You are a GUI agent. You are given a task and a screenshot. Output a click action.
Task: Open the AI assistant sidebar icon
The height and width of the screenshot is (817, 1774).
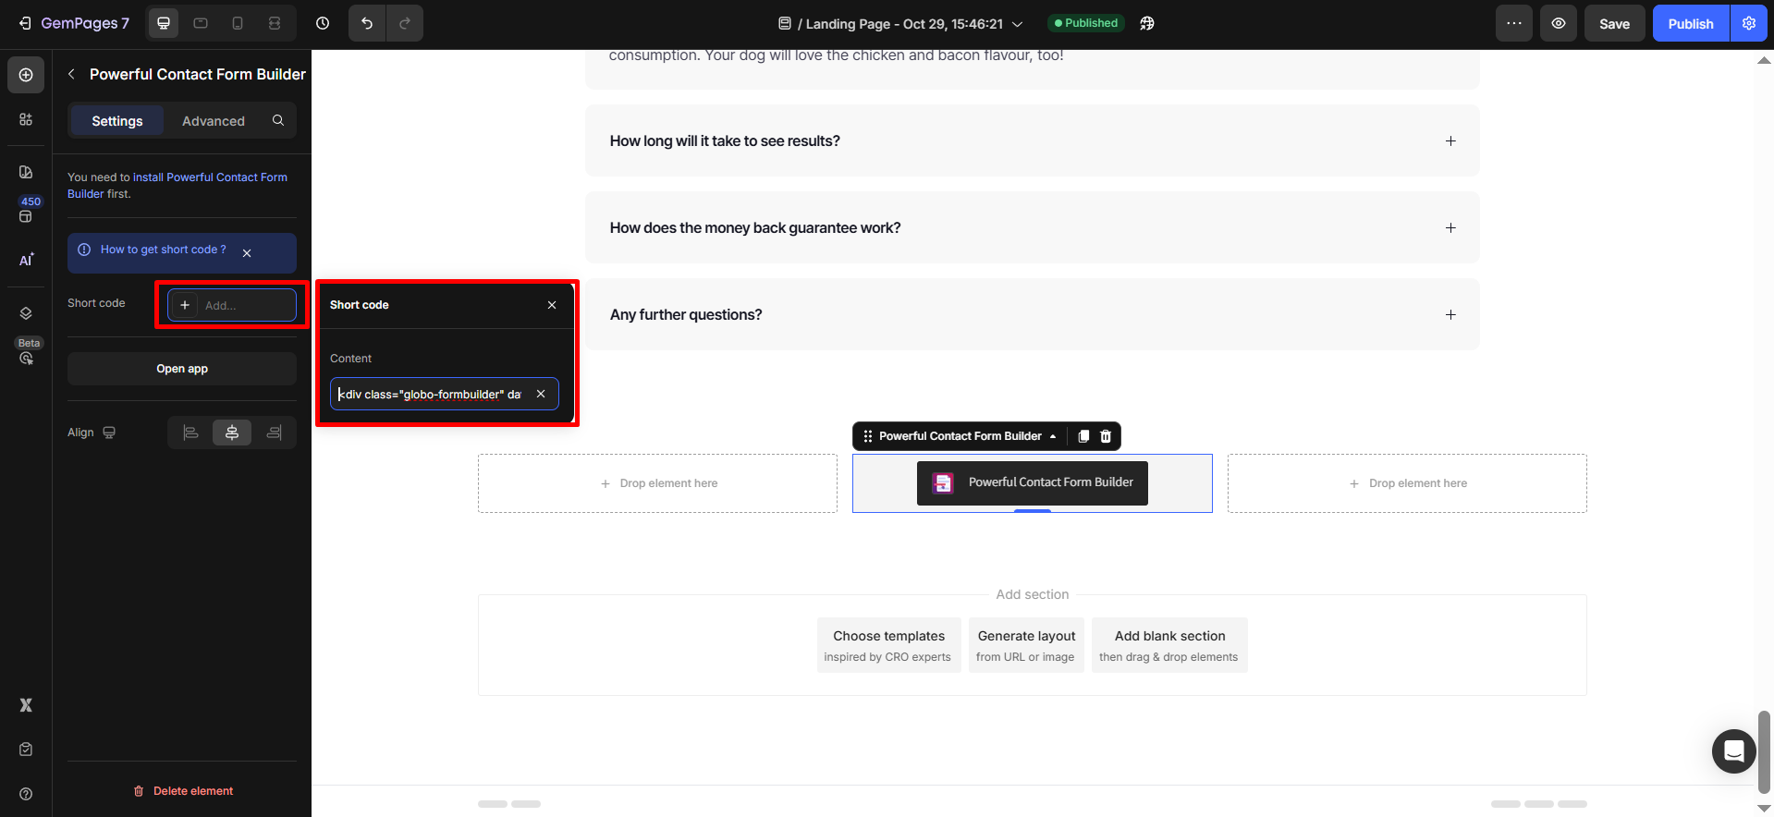[x=26, y=260]
